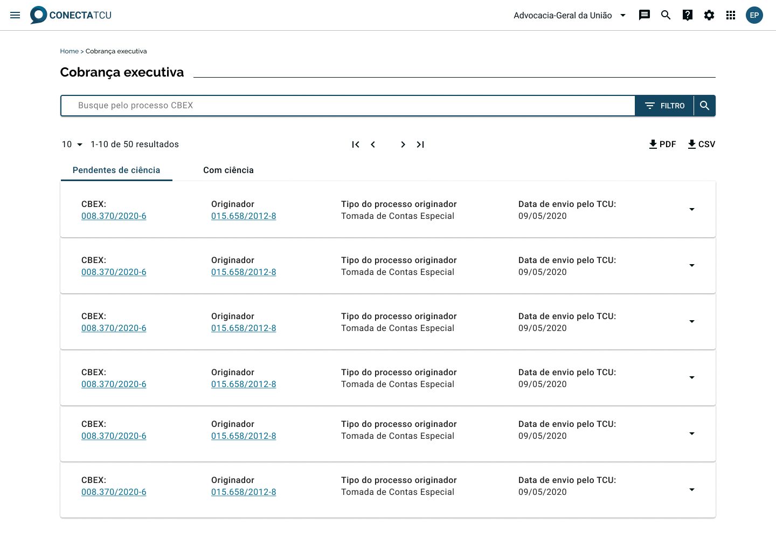776x552 pixels.
Task: Export the results as CSV
Action: click(x=701, y=144)
